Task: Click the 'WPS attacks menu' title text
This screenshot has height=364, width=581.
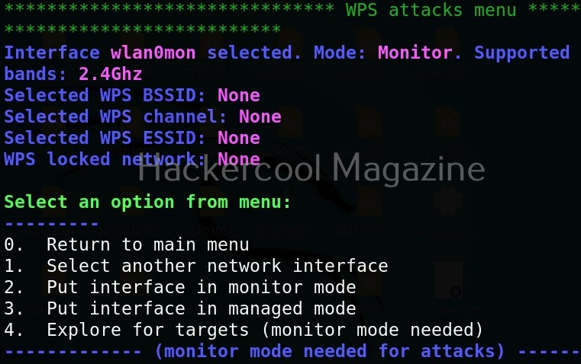Action: (x=431, y=10)
